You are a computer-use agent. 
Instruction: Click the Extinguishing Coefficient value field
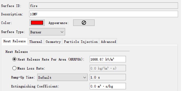(x=108, y=86)
